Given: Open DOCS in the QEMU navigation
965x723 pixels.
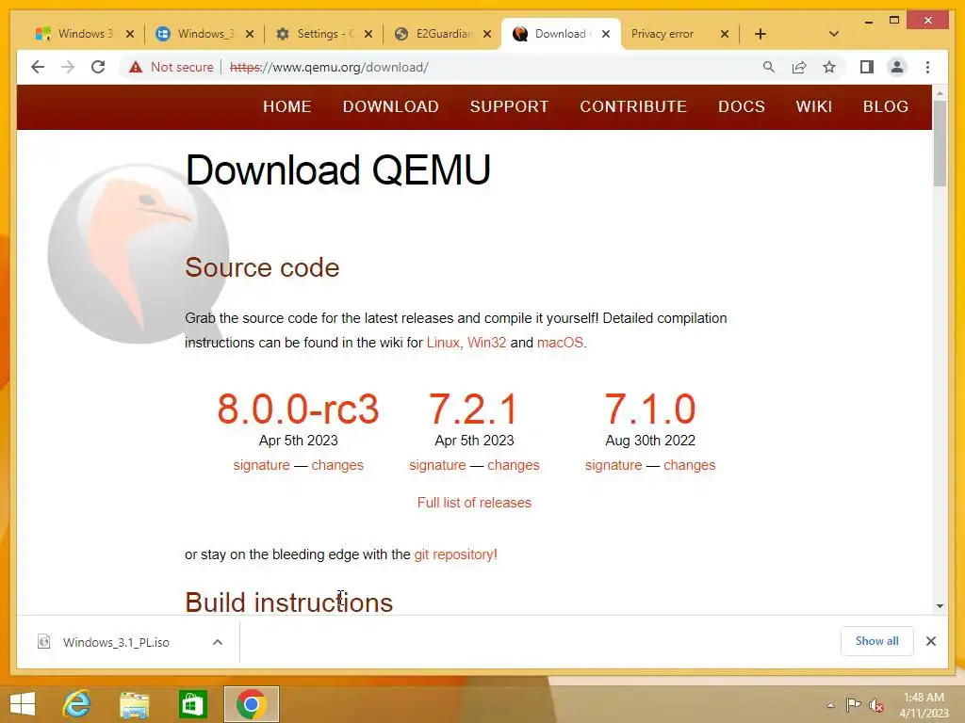Looking at the screenshot, I should click(742, 106).
